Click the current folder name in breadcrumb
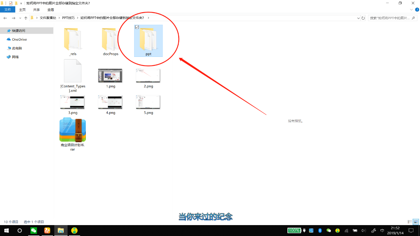This screenshot has width=420, height=236. (x=112, y=18)
